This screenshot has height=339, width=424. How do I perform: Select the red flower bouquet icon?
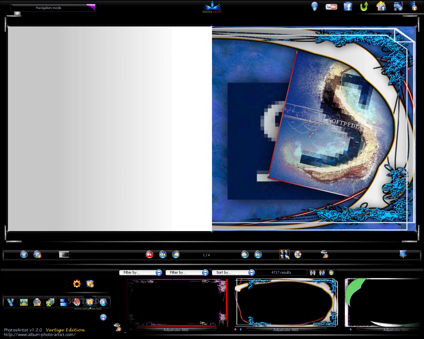[x=77, y=302]
